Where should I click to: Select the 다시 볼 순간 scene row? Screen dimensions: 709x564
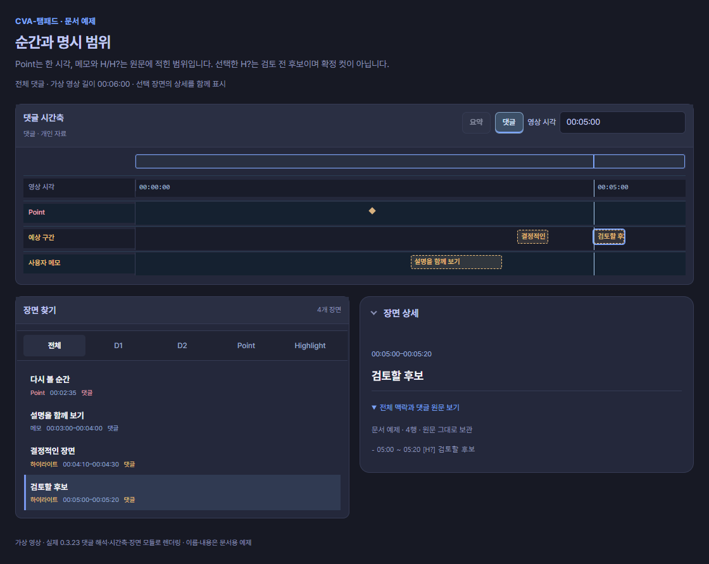(182, 385)
